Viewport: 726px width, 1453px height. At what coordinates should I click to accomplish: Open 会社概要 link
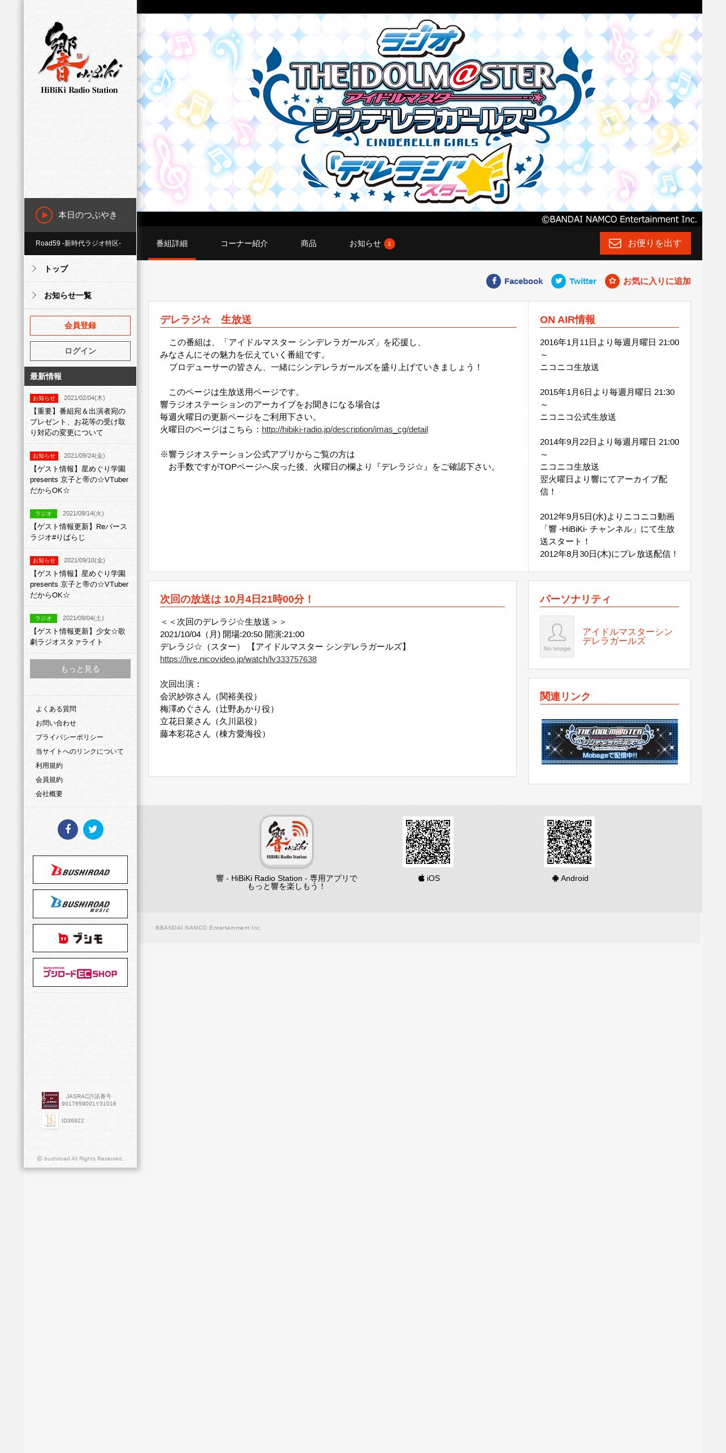[x=49, y=794]
